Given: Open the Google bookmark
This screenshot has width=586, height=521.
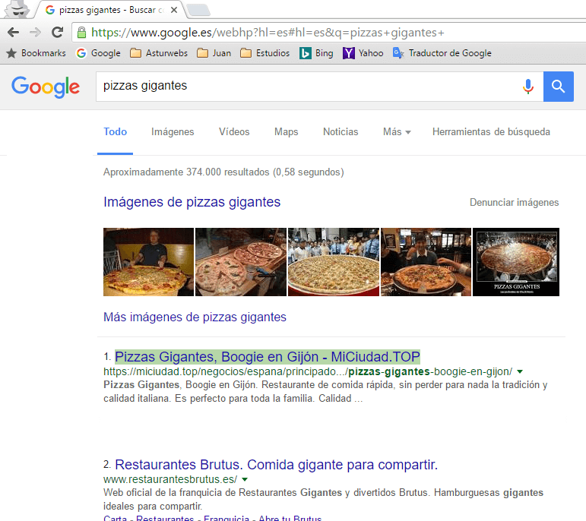Looking at the screenshot, I should pos(98,53).
